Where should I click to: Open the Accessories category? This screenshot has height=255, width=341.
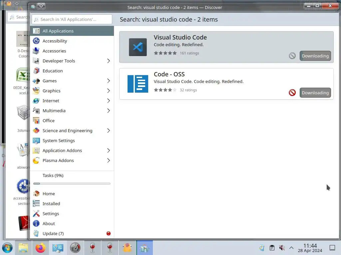tap(72, 51)
